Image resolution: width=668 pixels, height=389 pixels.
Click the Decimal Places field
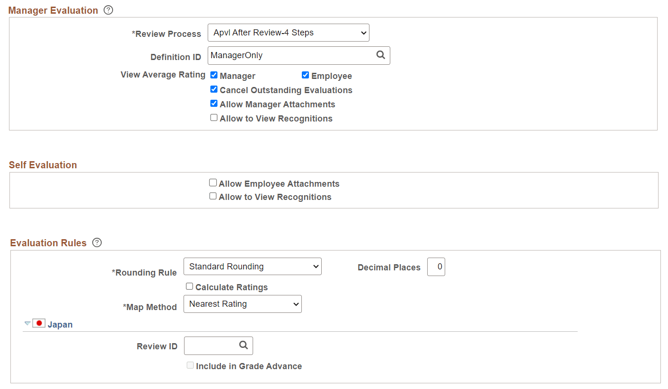point(436,267)
